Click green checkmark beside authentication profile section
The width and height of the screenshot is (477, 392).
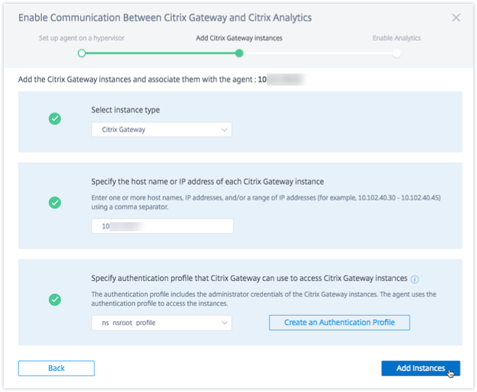tap(55, 300)
